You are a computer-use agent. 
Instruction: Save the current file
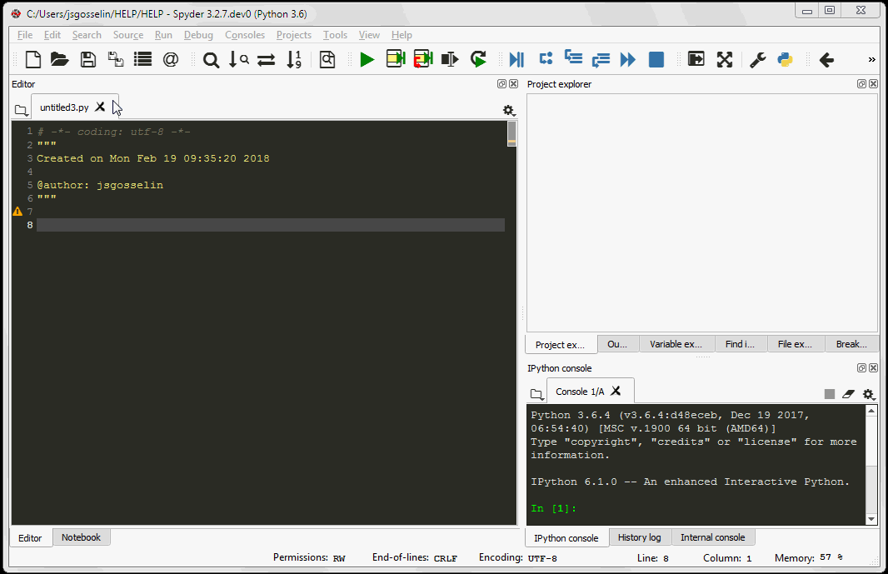(x=87, y=59)
